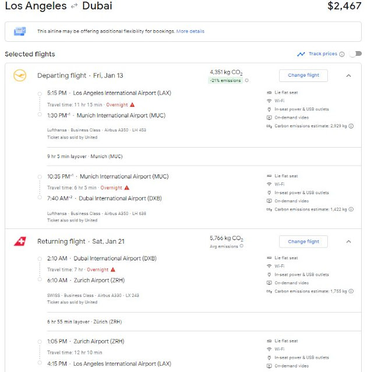Collapse the returning flight details

348,241
